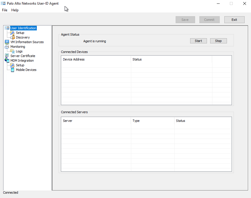Image resolution: width=251 pixels, height=198 pixels.
Task: Click the Monitoring icon in tree
Action: pyautogui.click(x=7, y=47)
